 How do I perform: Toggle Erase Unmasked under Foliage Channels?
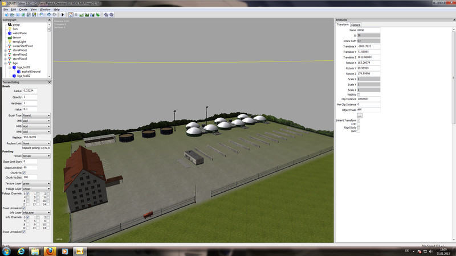coord(24,208)
